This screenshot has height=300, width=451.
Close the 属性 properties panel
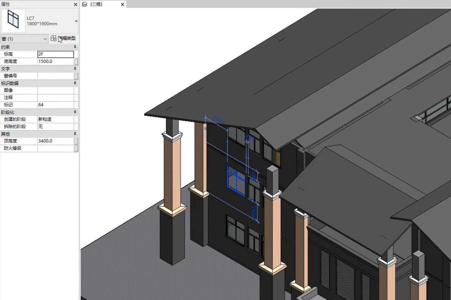[x=75, y=4]
